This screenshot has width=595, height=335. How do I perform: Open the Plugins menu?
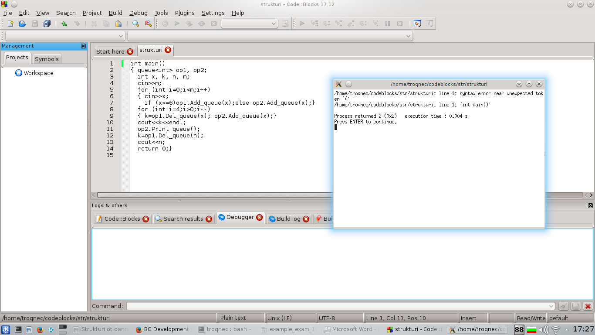(x=185, y=13)
